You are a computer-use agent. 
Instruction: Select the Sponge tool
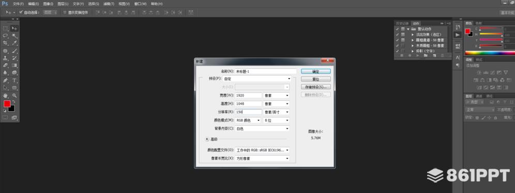[x=14, y=72]
